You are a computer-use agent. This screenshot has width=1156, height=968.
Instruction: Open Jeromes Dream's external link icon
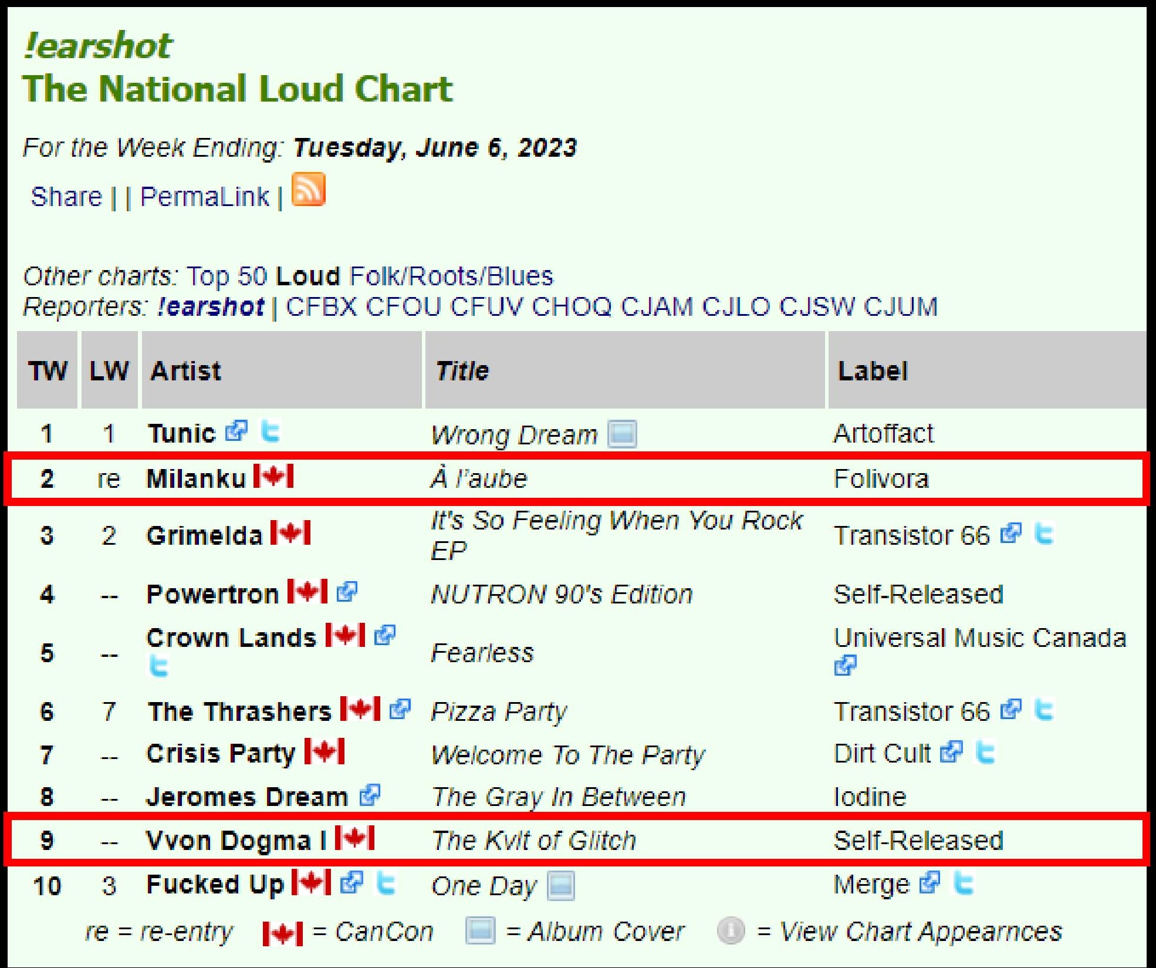[370, 795]
